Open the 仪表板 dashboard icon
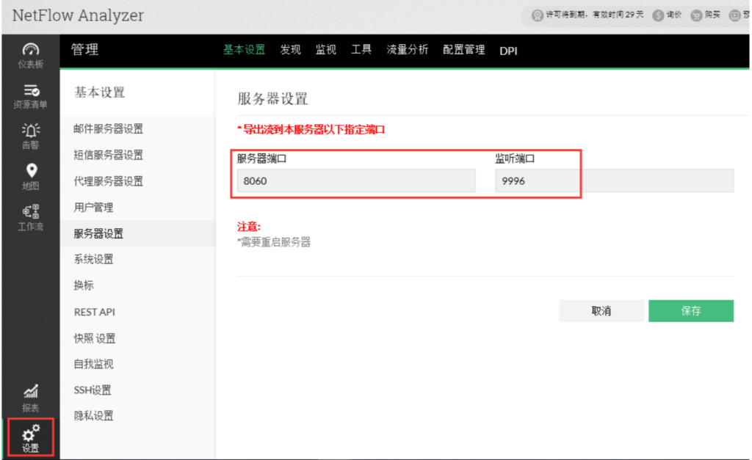752x460 pixels. coord(31,56)
